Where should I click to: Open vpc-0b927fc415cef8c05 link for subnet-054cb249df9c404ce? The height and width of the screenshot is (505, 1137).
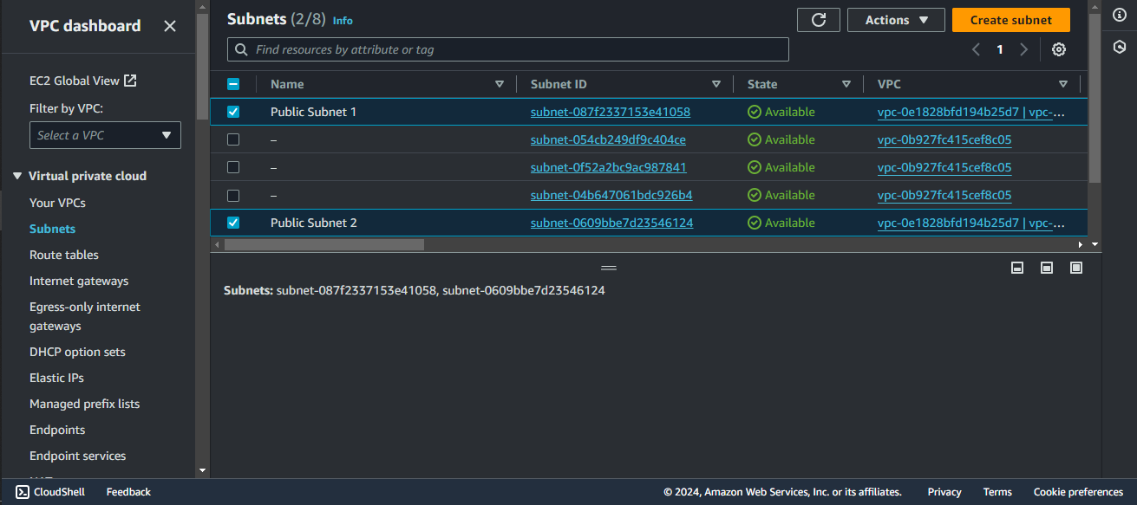(x=944, y=139)
